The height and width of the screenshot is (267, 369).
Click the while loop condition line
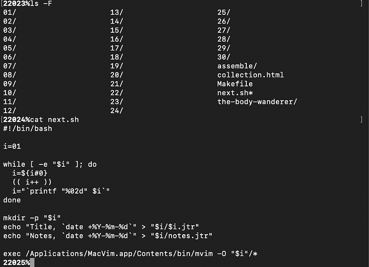tap(50, 164)
